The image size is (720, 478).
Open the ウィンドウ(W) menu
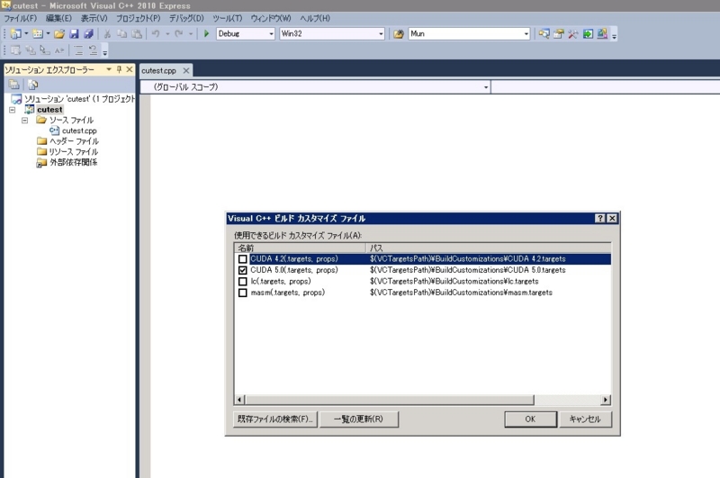tap(271, 18)
